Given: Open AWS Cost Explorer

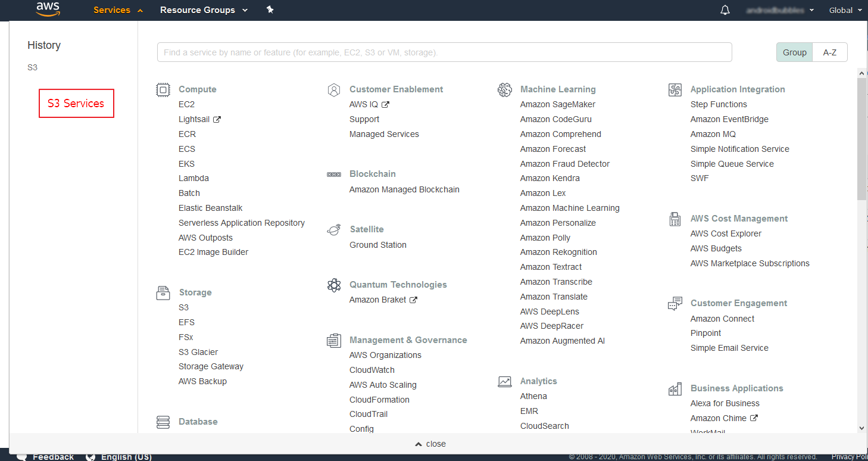Looking at the screenshot, I should 726,233.
